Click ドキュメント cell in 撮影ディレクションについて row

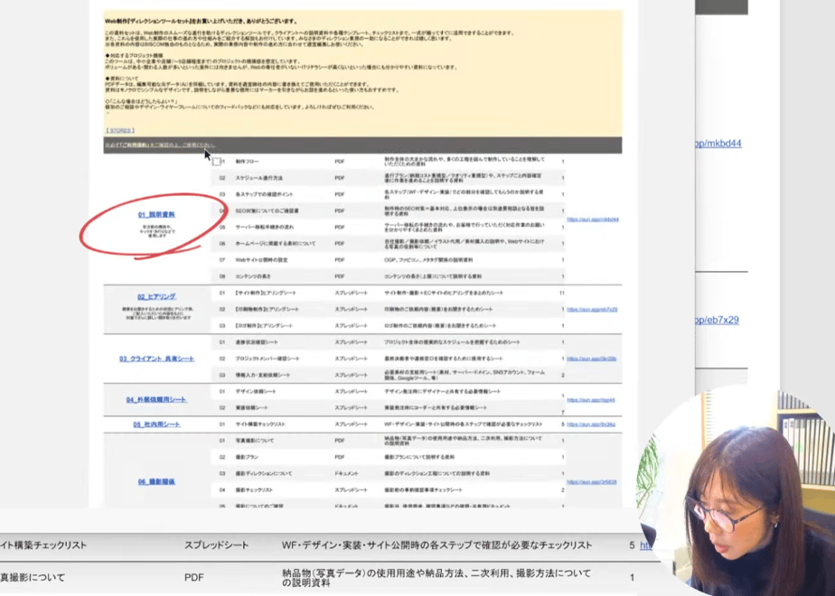(346, 473)
